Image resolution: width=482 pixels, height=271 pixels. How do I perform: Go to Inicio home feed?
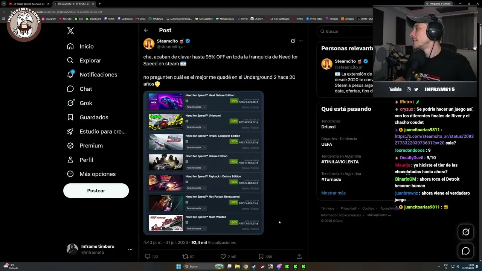click(80, 46)
